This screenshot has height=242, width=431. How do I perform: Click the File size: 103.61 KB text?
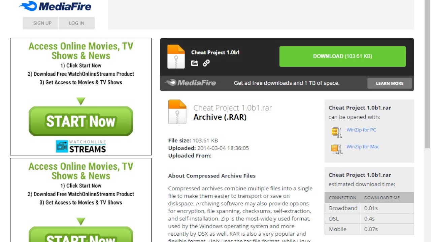click(193, 140)
